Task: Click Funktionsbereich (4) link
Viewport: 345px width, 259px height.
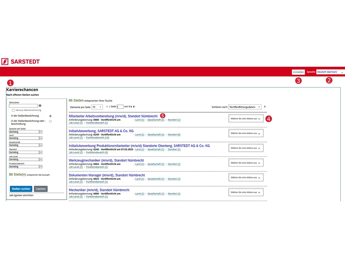Action: tap(97, 152)
